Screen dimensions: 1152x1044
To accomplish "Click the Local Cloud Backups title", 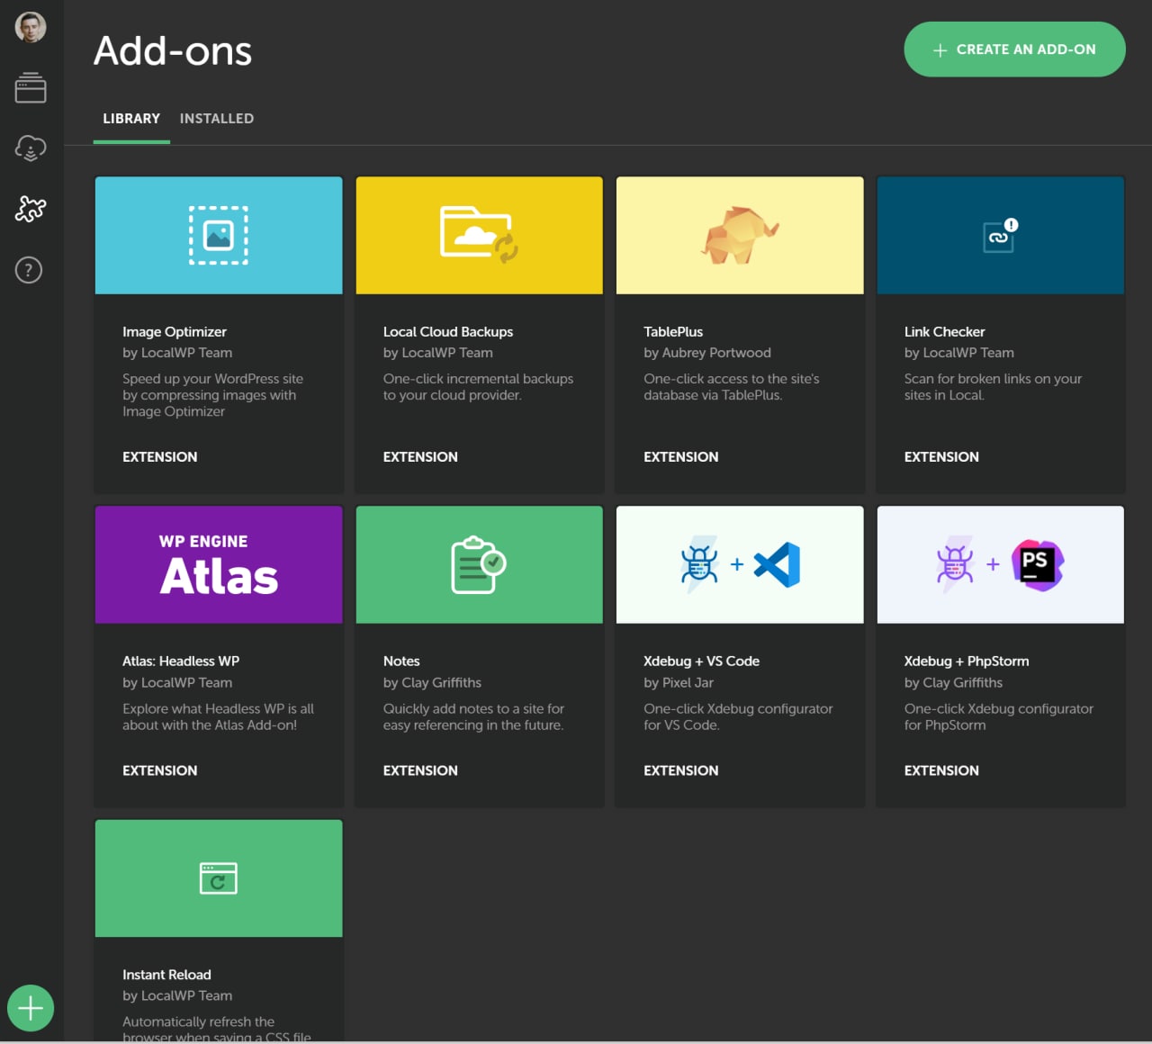I will click(448, 332).
